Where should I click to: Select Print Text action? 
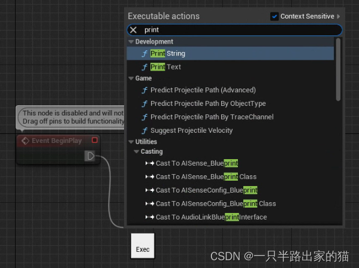[x=230, y=67]
